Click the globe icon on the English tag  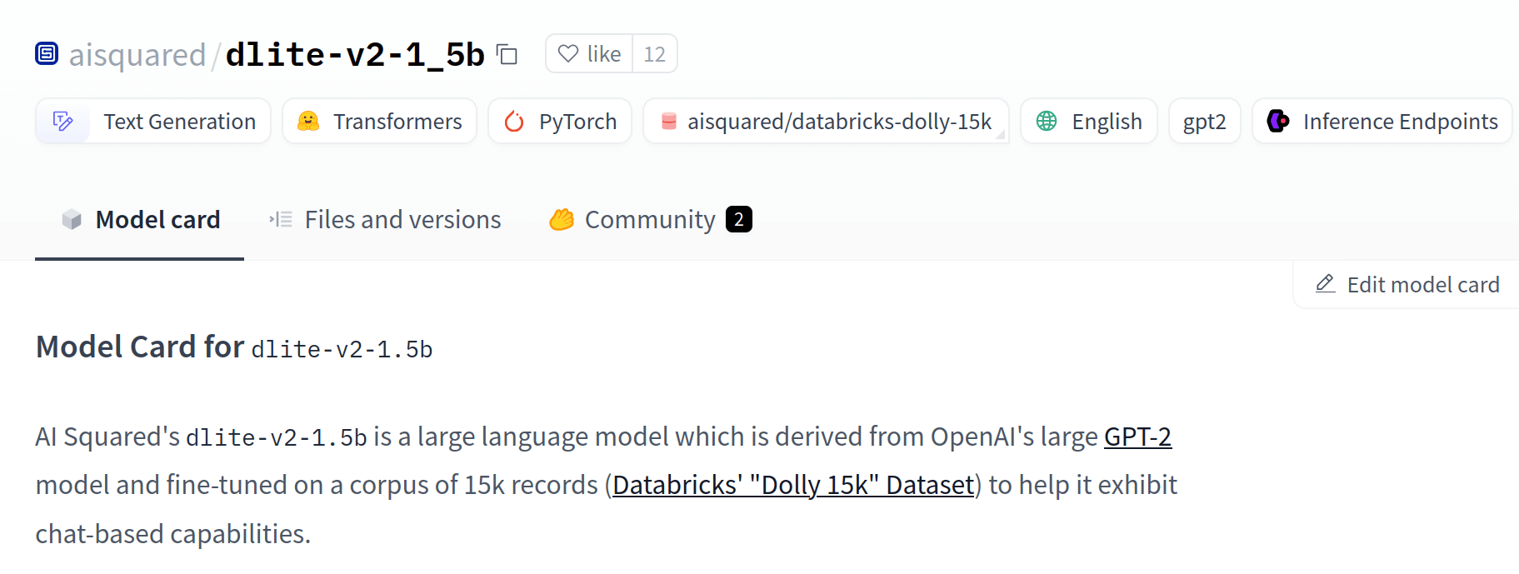click(x=1042, y=122)
